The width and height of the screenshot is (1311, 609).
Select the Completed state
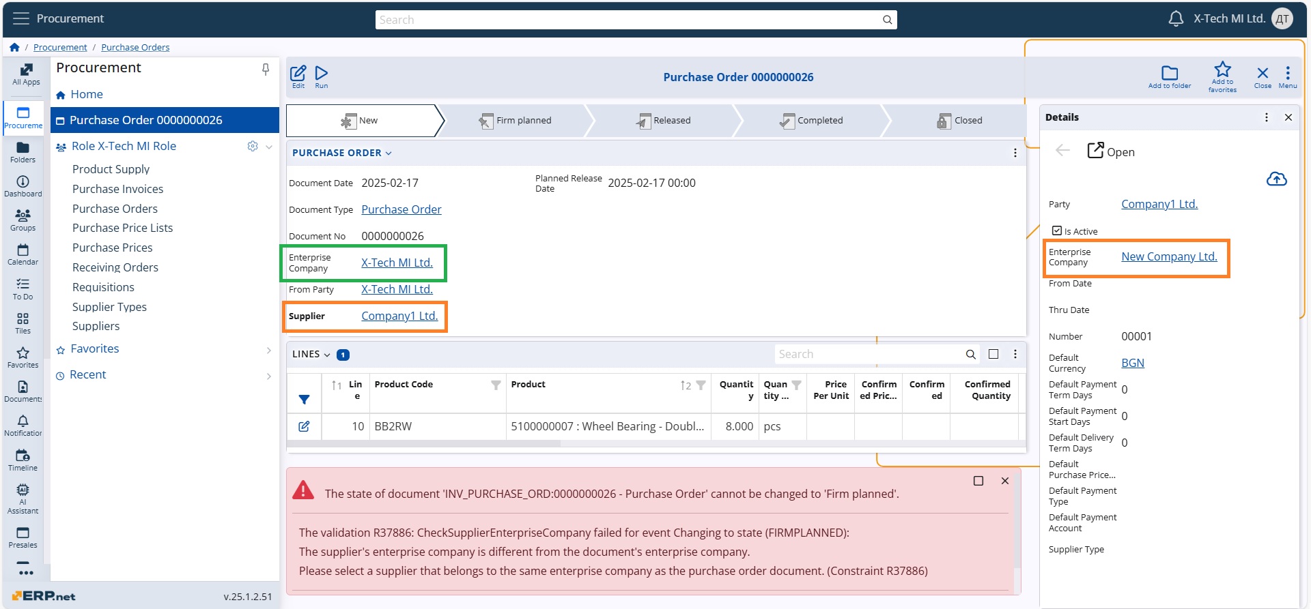(812, 121)
